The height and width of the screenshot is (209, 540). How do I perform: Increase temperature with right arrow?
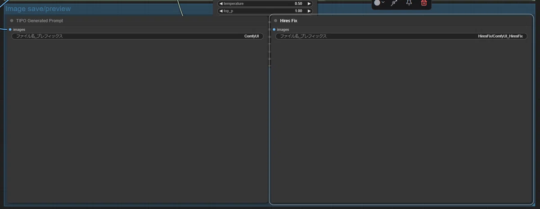point(309,4)
